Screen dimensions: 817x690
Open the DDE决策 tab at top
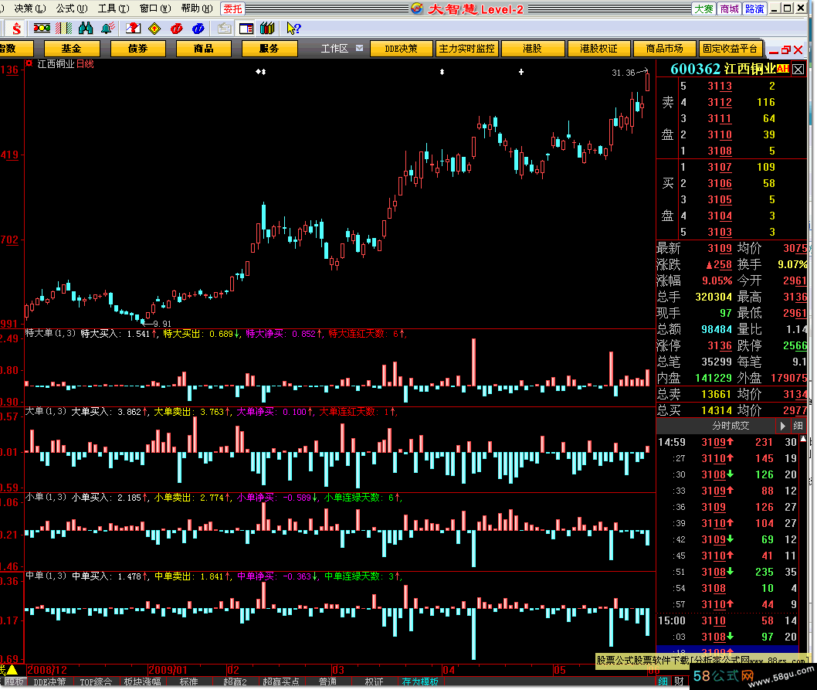[x=402, y=49]
